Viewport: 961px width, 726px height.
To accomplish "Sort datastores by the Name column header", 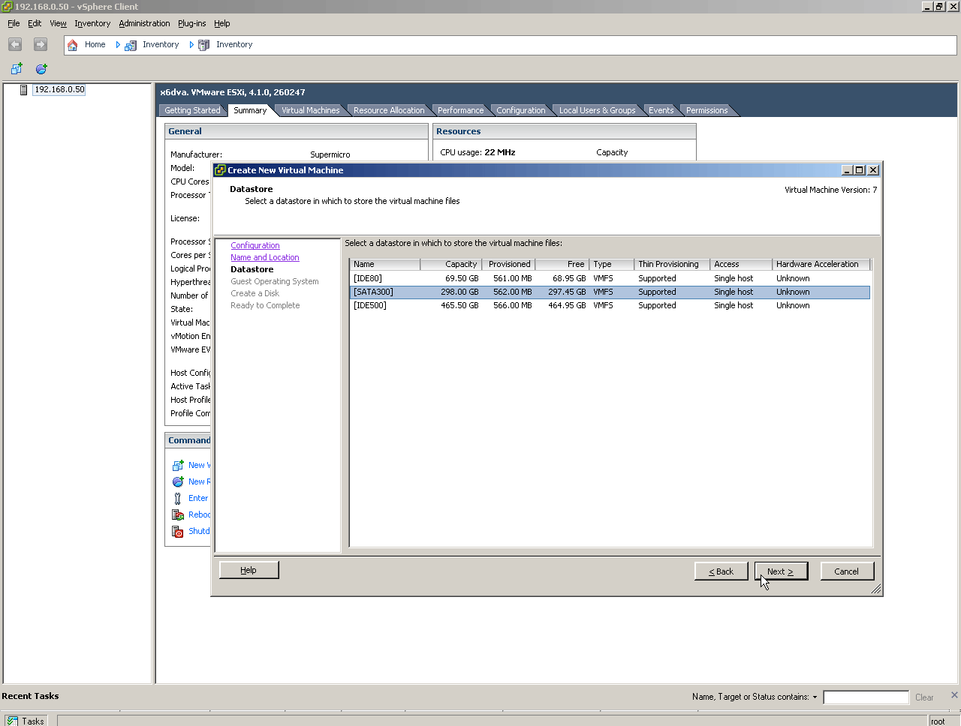I will [385, 264].
